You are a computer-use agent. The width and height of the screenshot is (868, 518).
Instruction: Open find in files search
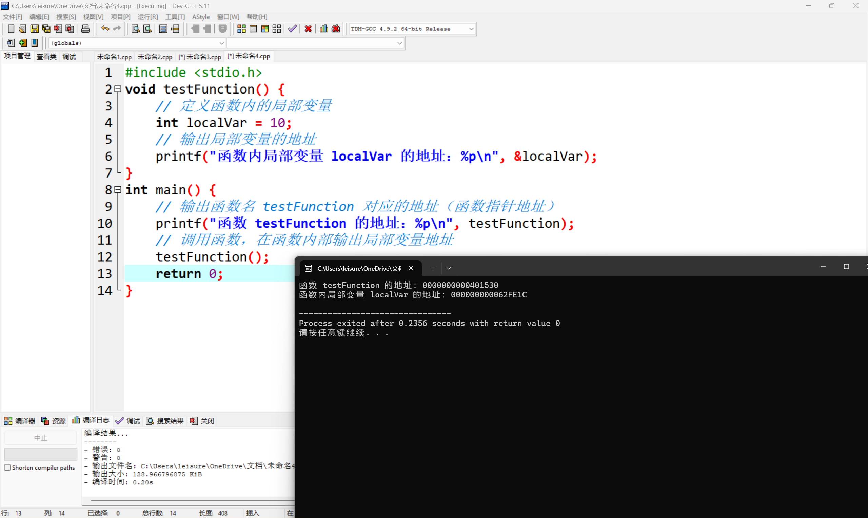point(147,28)
